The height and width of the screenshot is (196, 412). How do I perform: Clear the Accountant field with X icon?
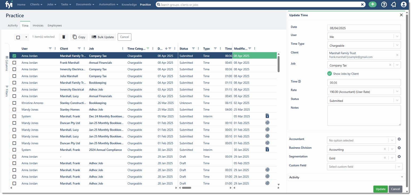(399, 139)
